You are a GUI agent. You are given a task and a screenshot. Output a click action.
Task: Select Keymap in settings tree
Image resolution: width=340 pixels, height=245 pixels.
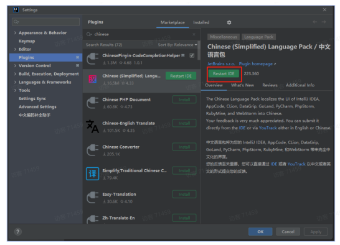click(x=27, y=41)
